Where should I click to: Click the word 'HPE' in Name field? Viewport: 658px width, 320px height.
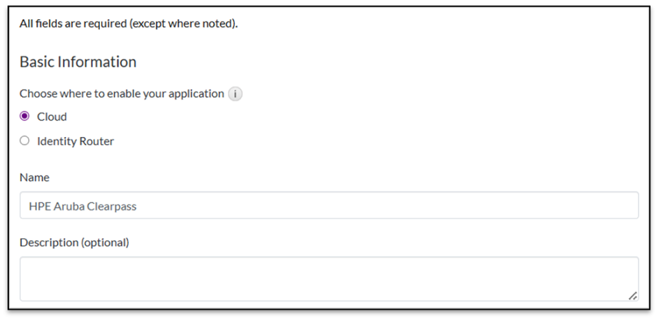coord(38,206)
